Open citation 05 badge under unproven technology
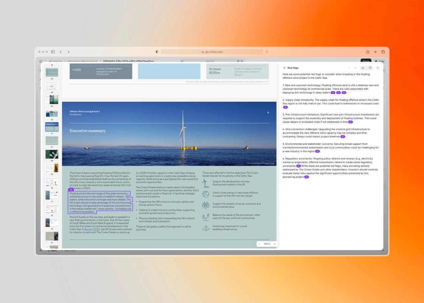Viewport: 424px width, 303px height. click(x=344, y=93)
